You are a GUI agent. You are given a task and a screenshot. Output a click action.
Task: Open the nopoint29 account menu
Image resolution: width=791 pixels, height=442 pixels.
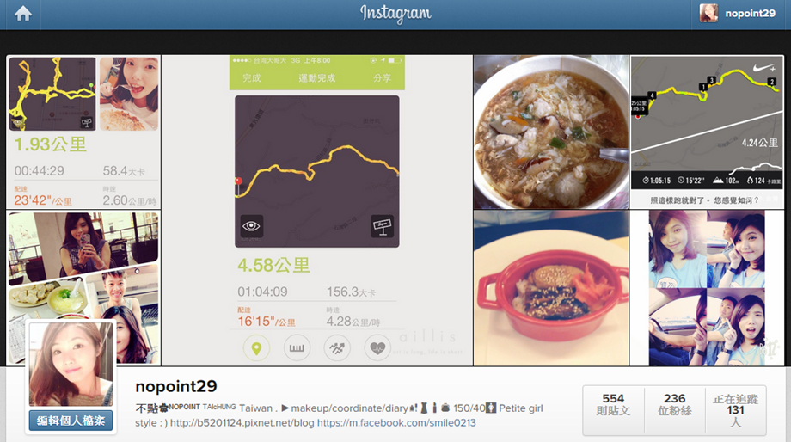(x=738, y=14)
